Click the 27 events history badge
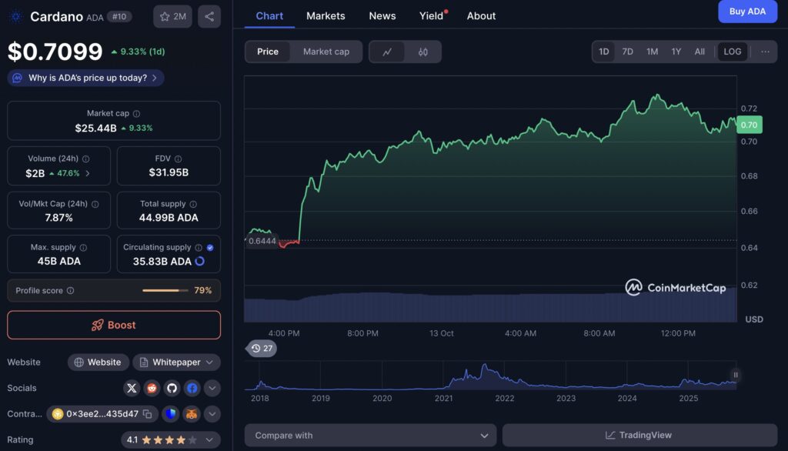 pyautogui.click(x=262, y=349)
